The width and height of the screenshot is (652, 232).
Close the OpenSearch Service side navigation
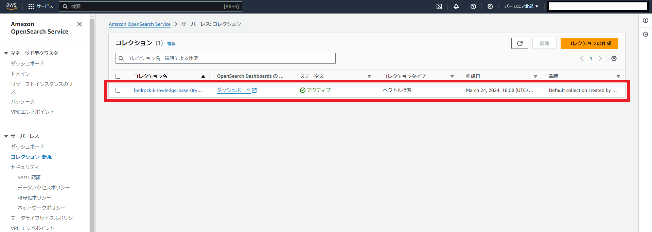point(80,24)
